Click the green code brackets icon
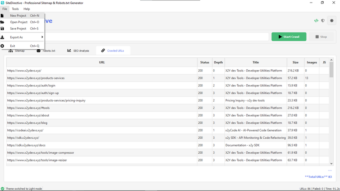Viewport: 340px width, 191px height. point(316,21)
